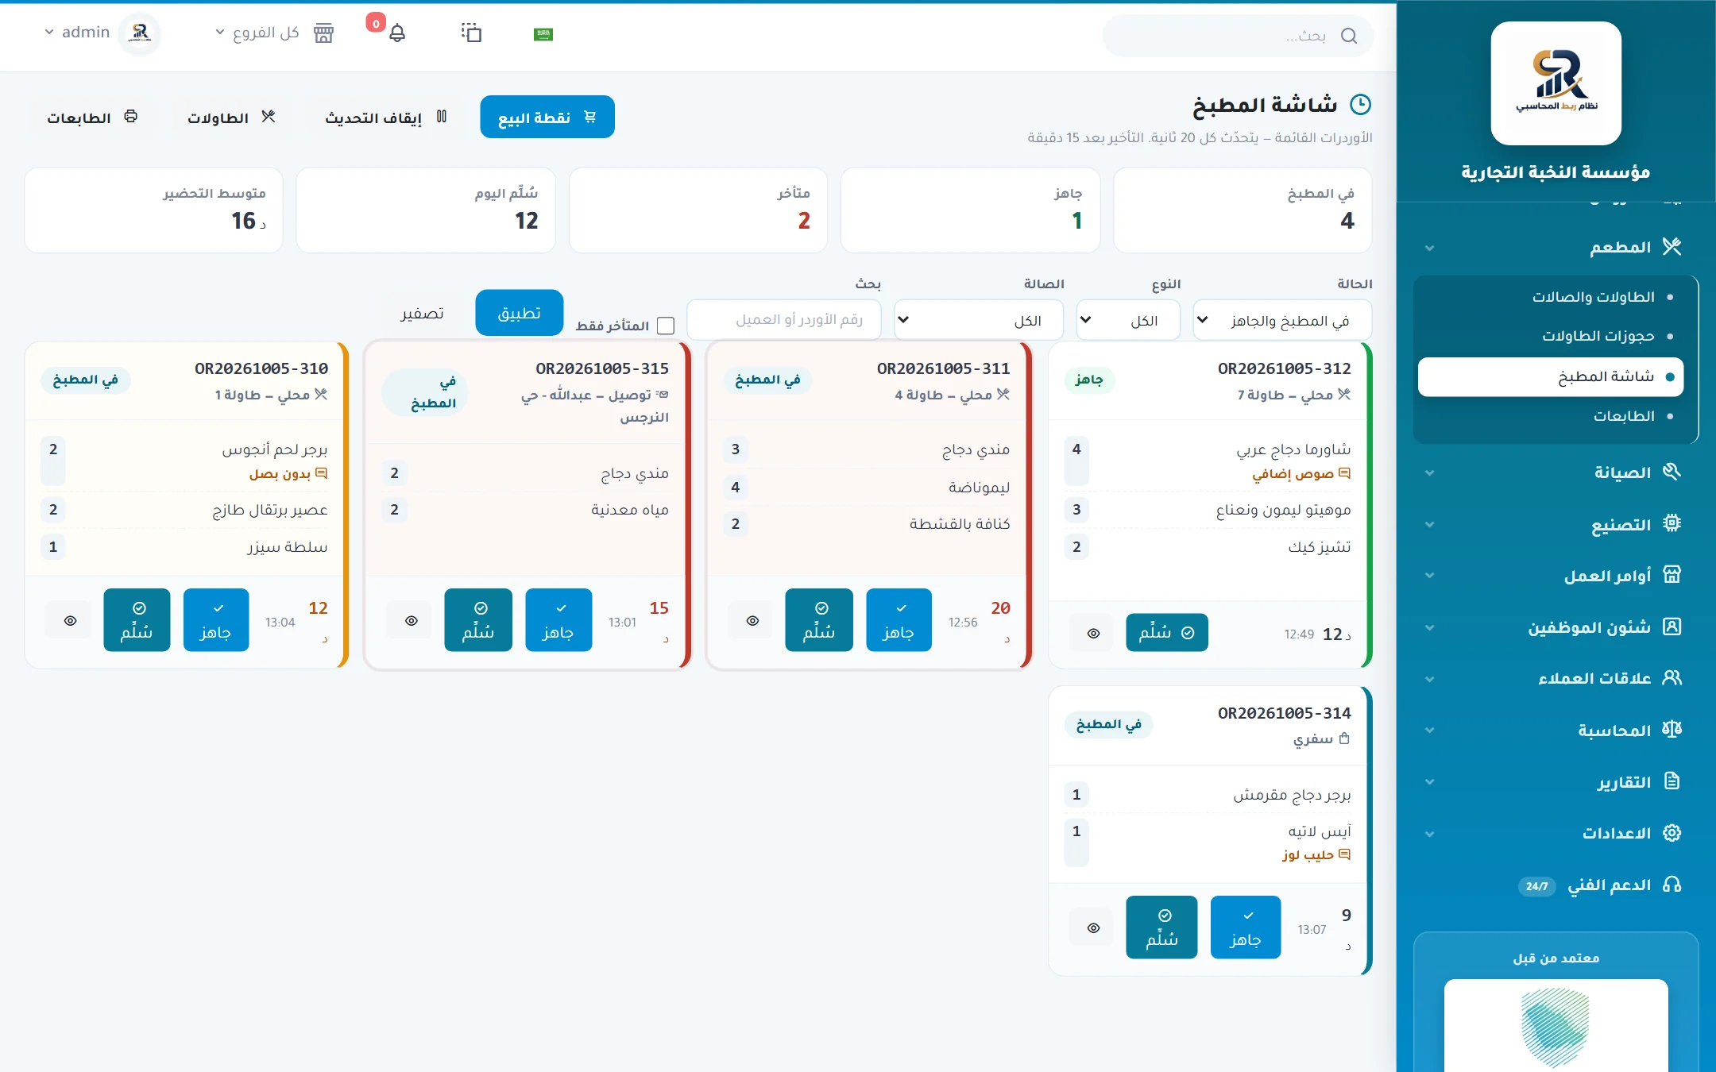The height and width of the screenshot is (1072, 1716).
Task: Click the شئون الموظفين badge icon
Action: 1672,627
